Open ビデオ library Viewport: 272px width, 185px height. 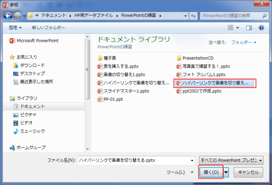(23, 123)
